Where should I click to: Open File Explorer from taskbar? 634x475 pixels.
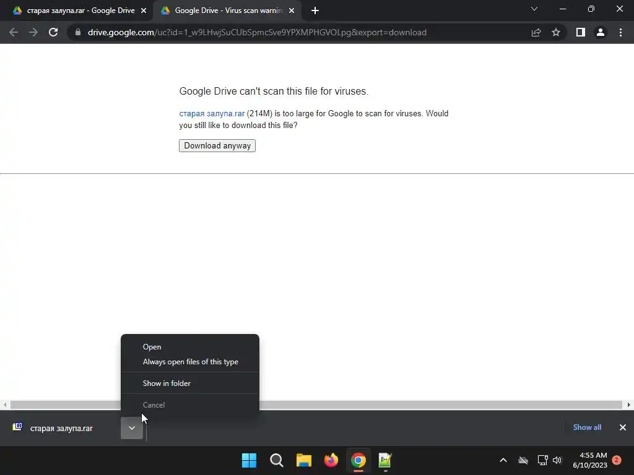303,460
